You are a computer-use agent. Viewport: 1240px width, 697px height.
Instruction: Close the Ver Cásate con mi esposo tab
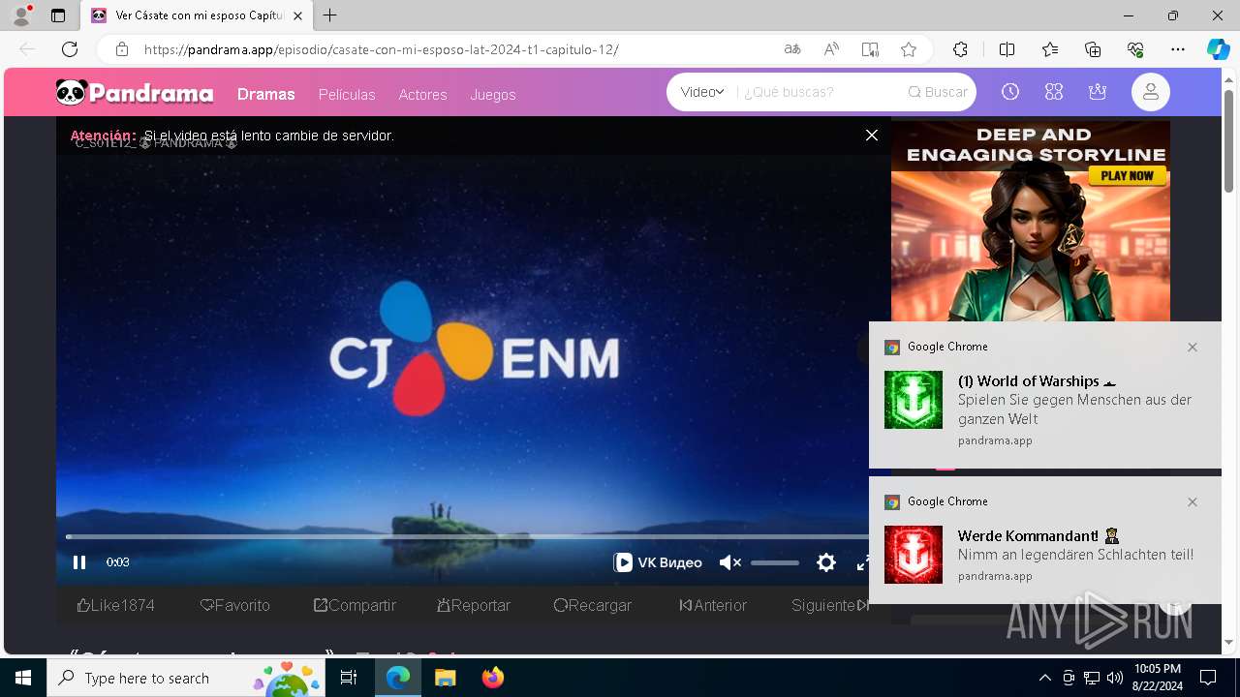pyautogui.click(x=298, y=15)
